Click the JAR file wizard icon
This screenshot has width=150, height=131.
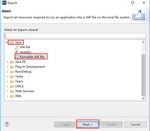(17, 47)
